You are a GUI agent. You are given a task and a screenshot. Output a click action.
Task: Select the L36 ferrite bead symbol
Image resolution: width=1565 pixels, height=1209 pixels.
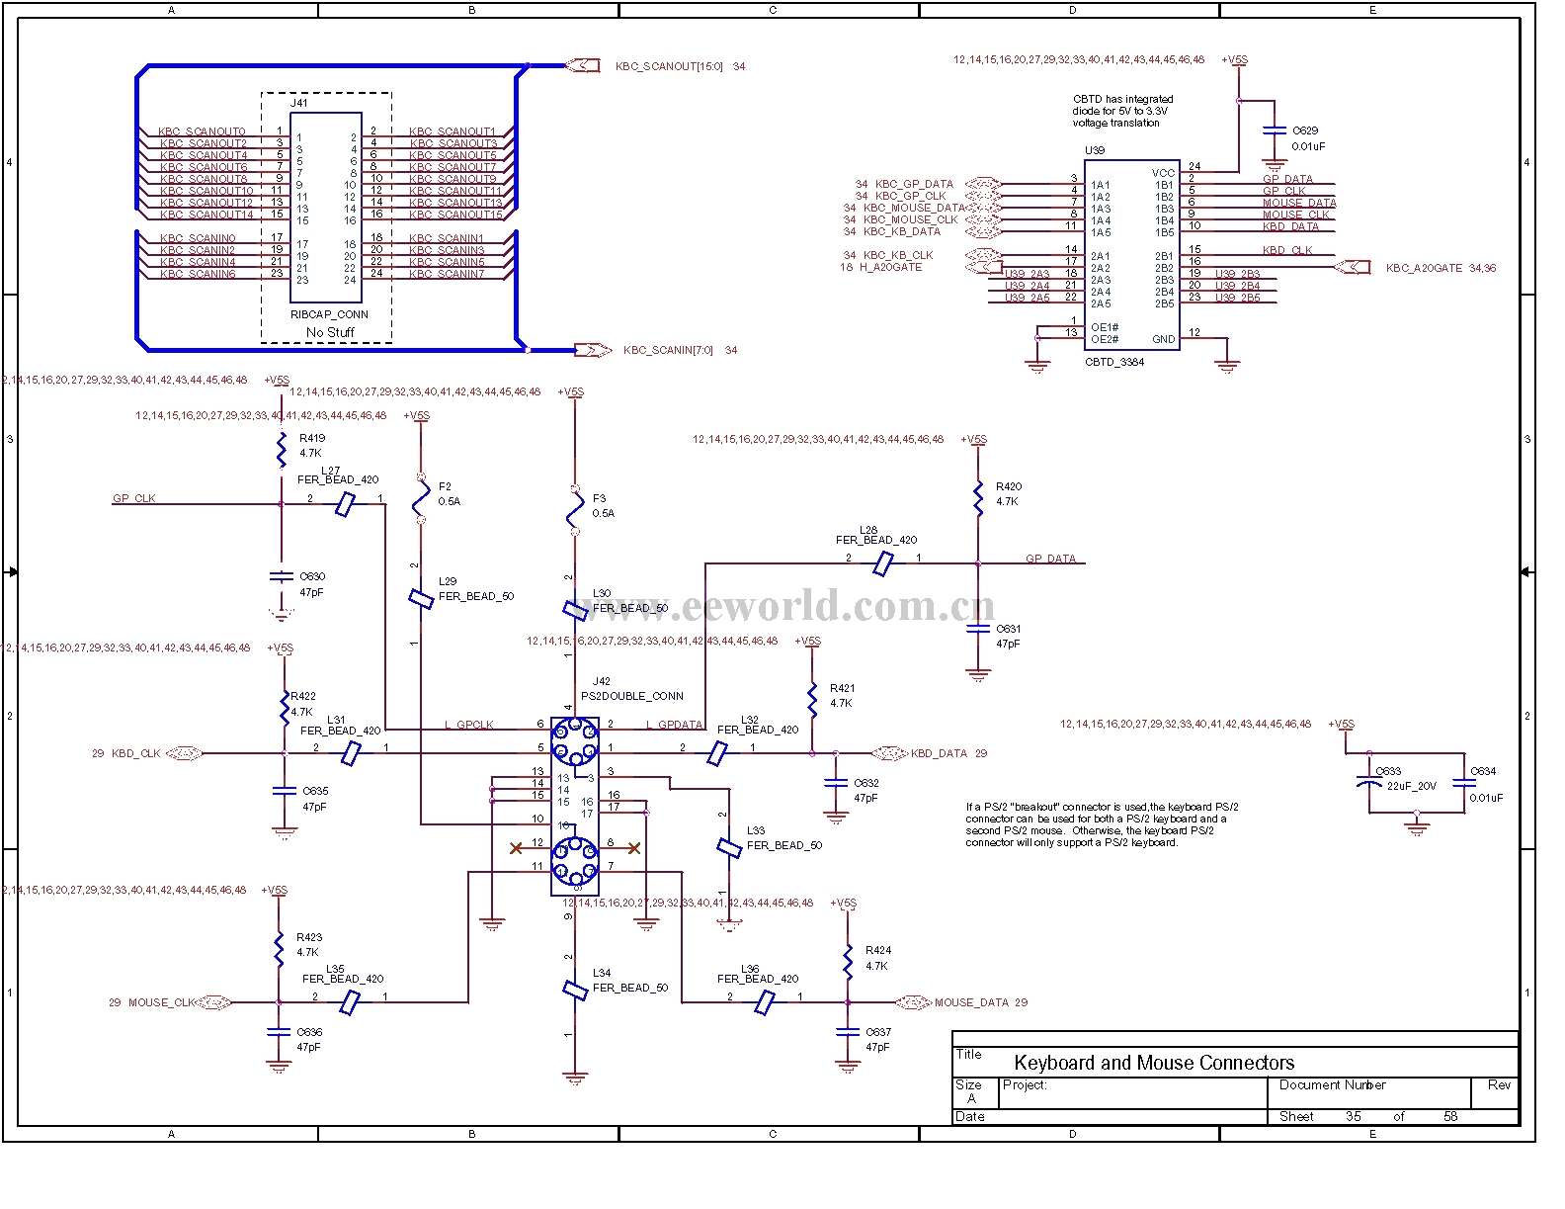pyautogui.click(x=764, y=1002)
